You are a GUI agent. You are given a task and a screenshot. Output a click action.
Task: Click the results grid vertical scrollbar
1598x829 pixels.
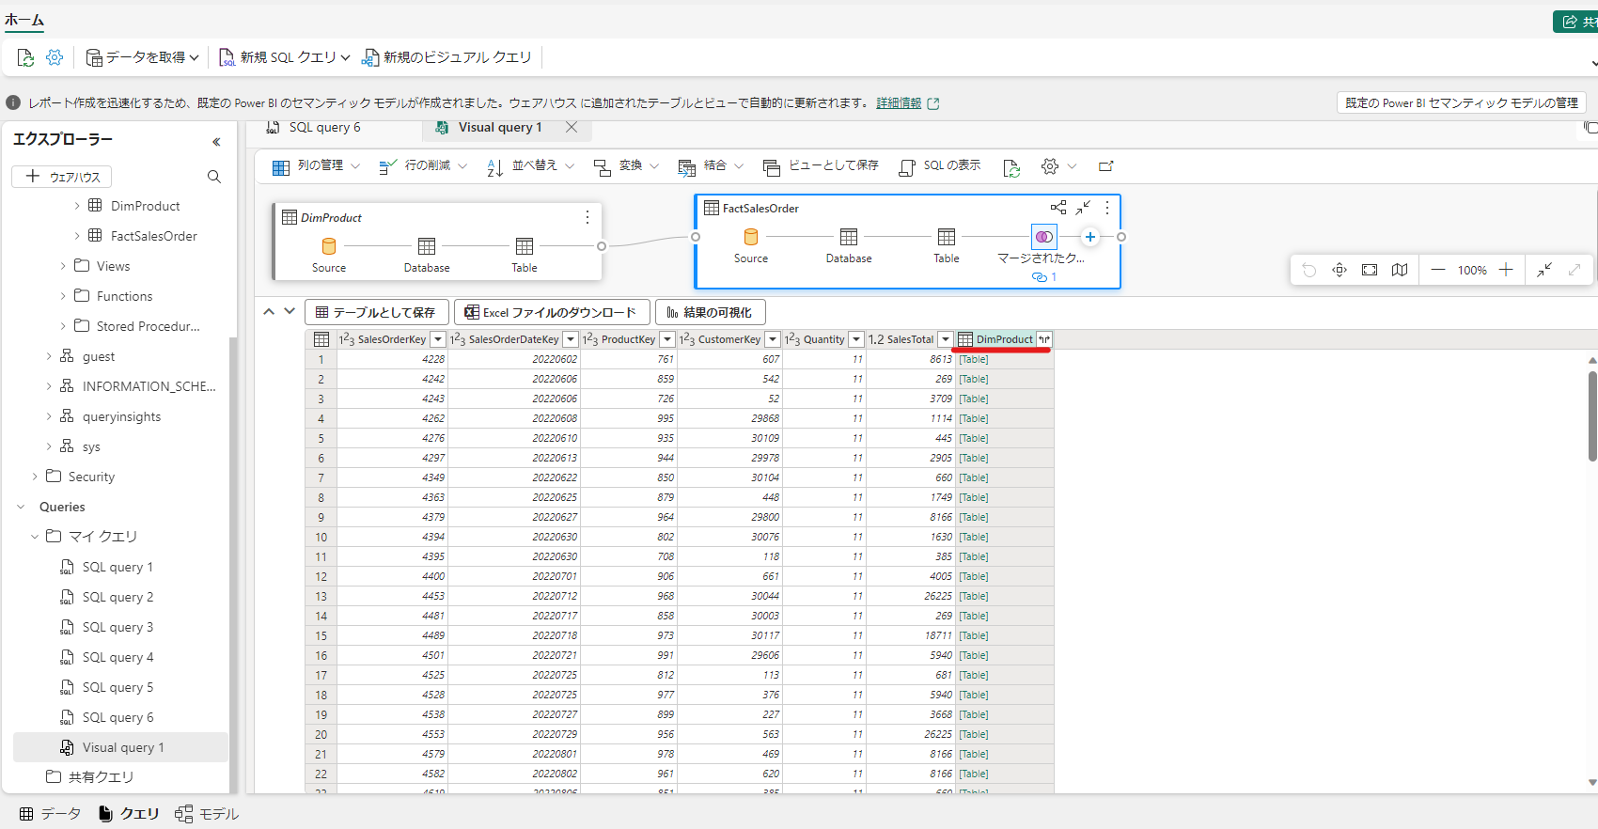(x=1592, y=415)
